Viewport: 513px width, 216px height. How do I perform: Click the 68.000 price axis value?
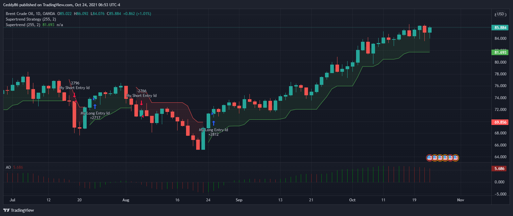point(500,133)
